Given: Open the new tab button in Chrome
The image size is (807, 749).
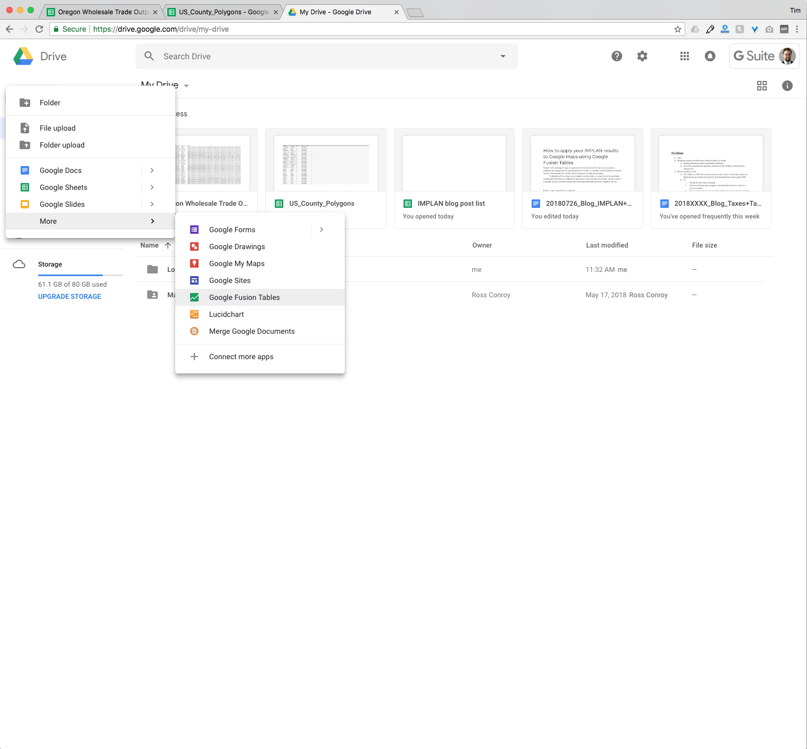Looking at the screenshot, I should (x=415, y=13).
